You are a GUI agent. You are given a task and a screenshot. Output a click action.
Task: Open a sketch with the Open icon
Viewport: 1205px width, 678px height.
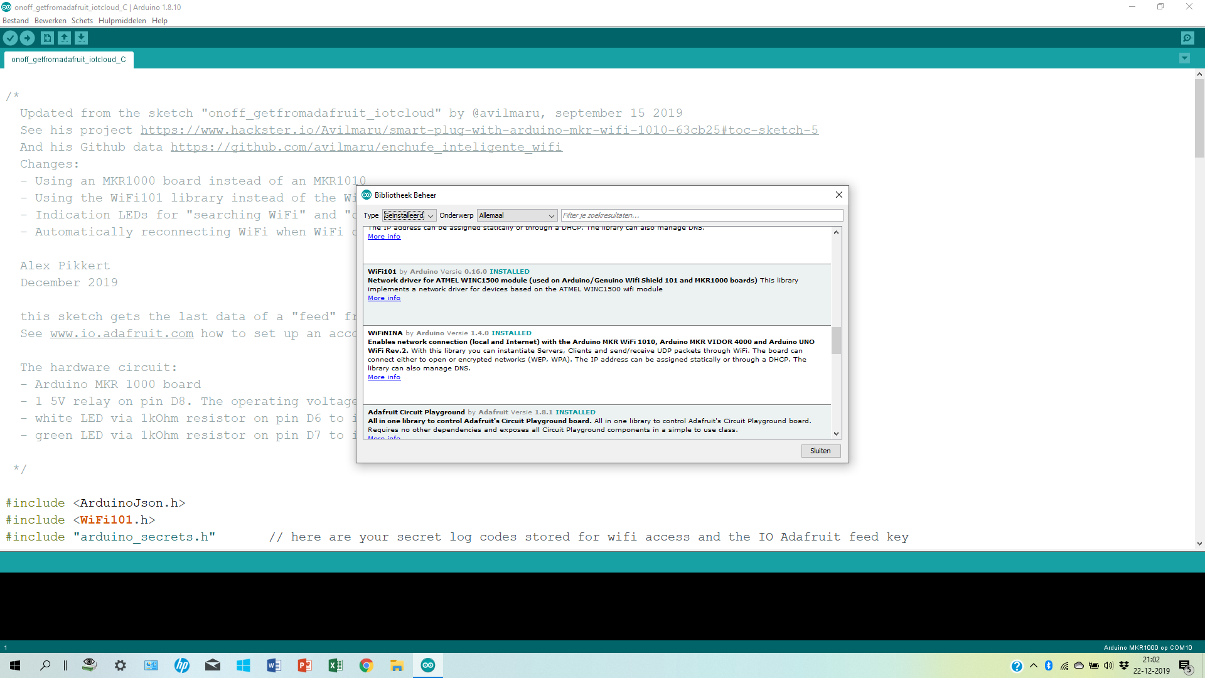pyautogui.click(x=64, y=38)
